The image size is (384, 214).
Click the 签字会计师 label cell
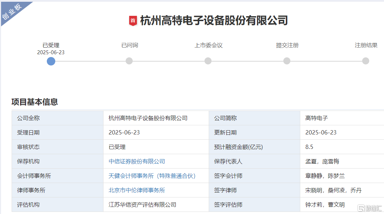click(254, 176)
